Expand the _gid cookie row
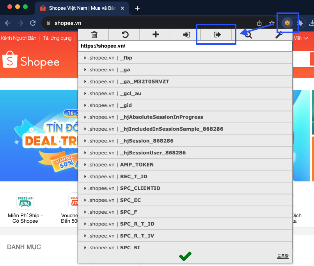The image size is (314, 266). pyautogui.click(x=185, y=105)
